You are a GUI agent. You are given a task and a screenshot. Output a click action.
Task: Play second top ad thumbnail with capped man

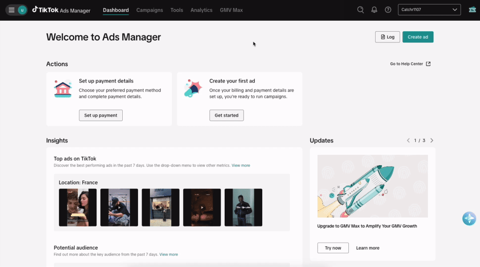tap(119, 207)
